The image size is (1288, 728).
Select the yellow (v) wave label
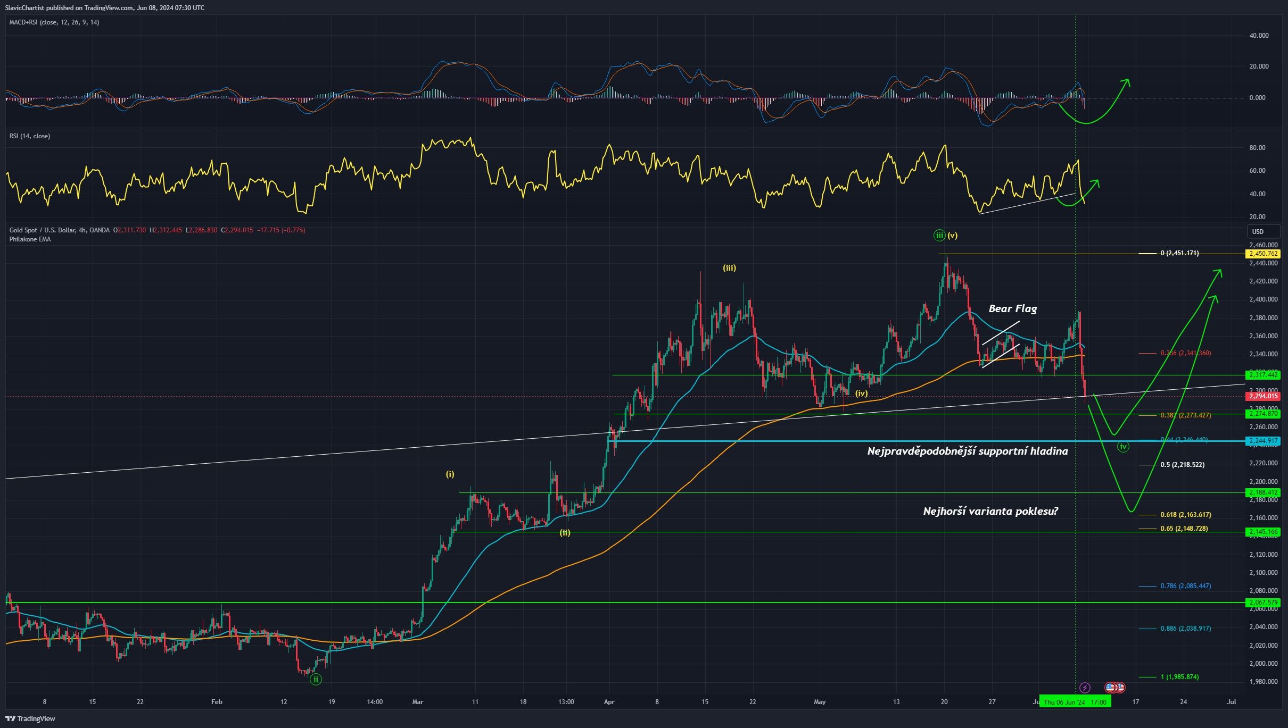tap(952, 235)
